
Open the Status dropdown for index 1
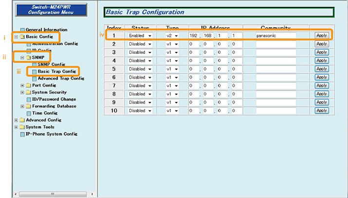(140, 36)
